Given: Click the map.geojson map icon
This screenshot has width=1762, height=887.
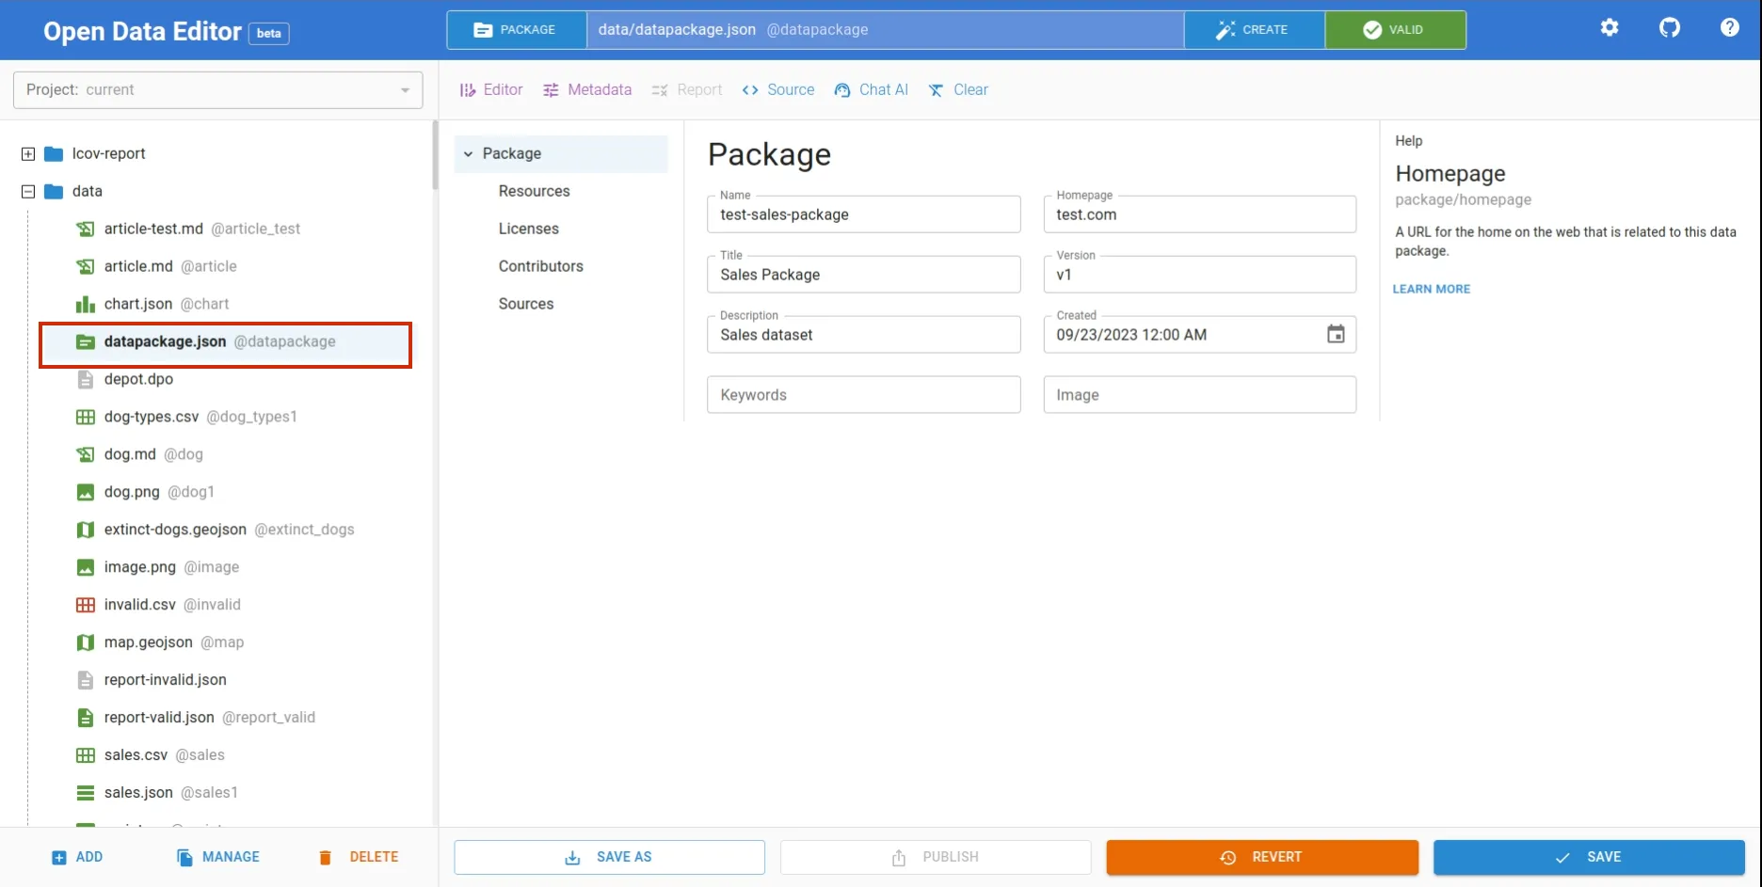Looking at the screenshot, I should coord(86,642).
